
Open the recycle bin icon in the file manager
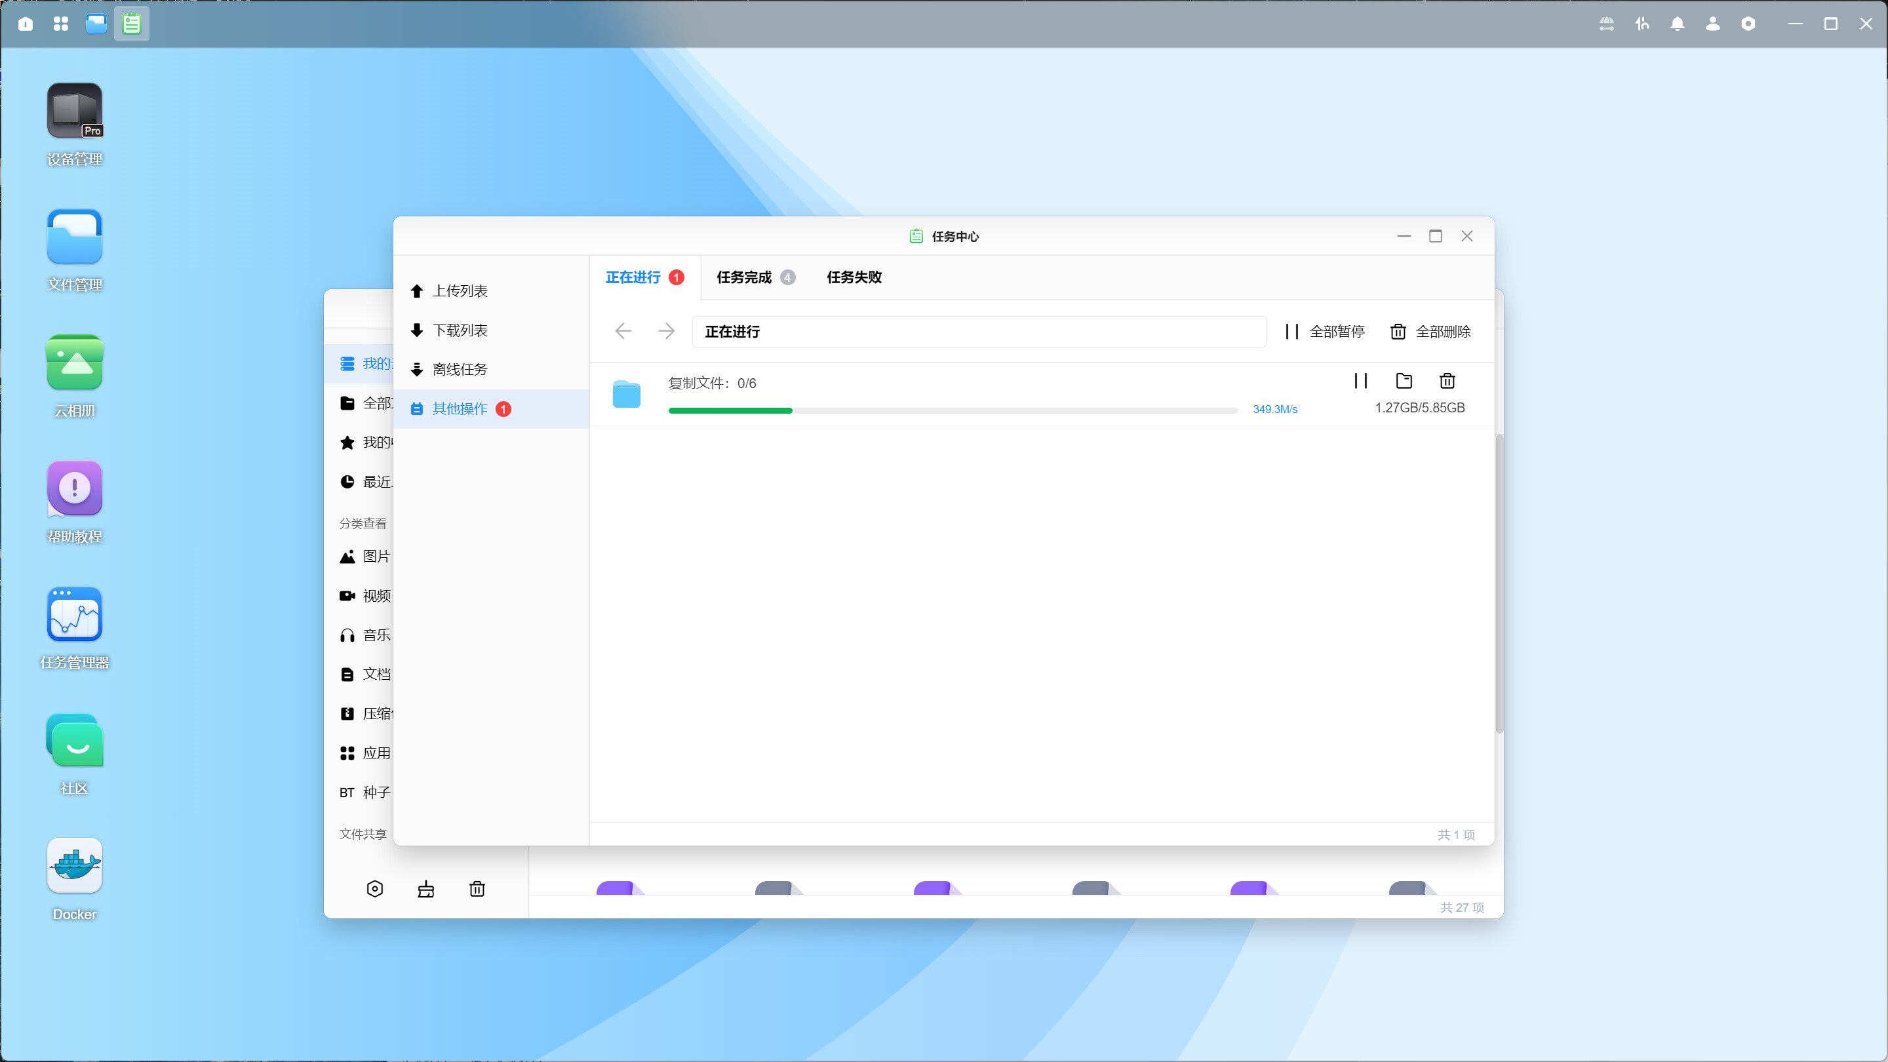[x=477, y=889]
